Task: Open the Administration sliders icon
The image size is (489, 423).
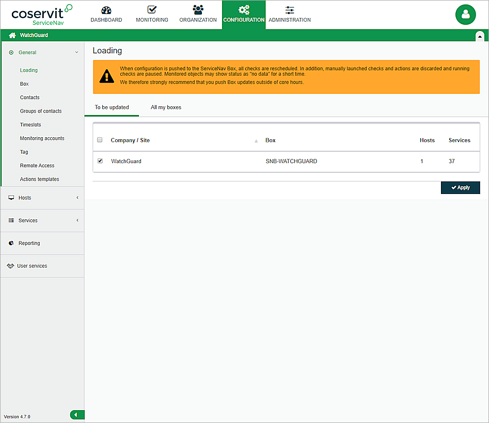Action: click(290, 10)
